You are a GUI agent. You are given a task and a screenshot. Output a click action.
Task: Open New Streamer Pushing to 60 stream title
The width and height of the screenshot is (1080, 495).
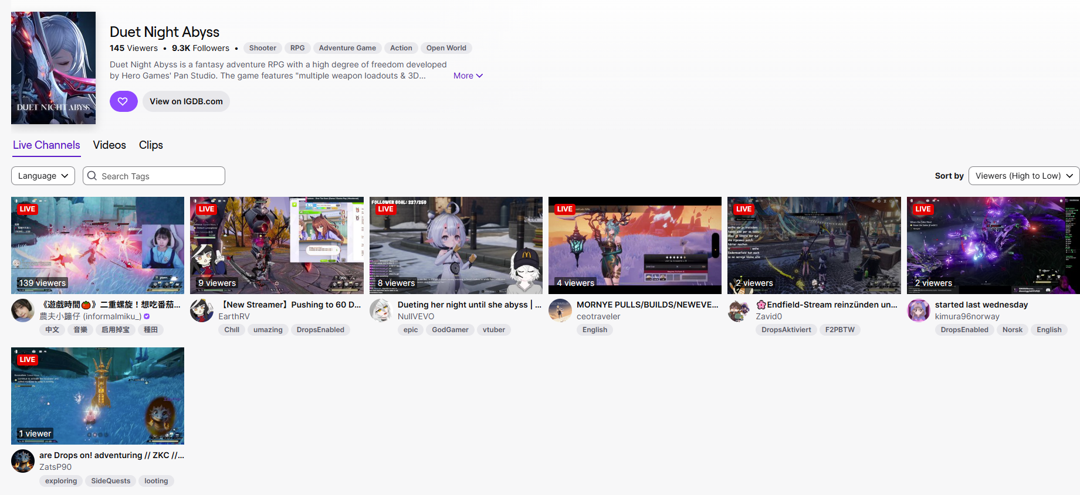click(290, 305)
